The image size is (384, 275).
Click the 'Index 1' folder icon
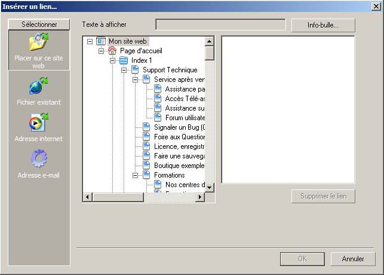(124, 60)
